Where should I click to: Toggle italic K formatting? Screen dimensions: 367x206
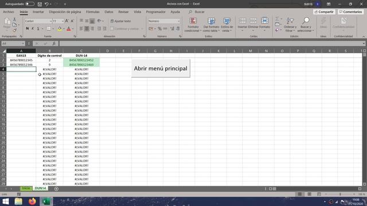point(33,29)
